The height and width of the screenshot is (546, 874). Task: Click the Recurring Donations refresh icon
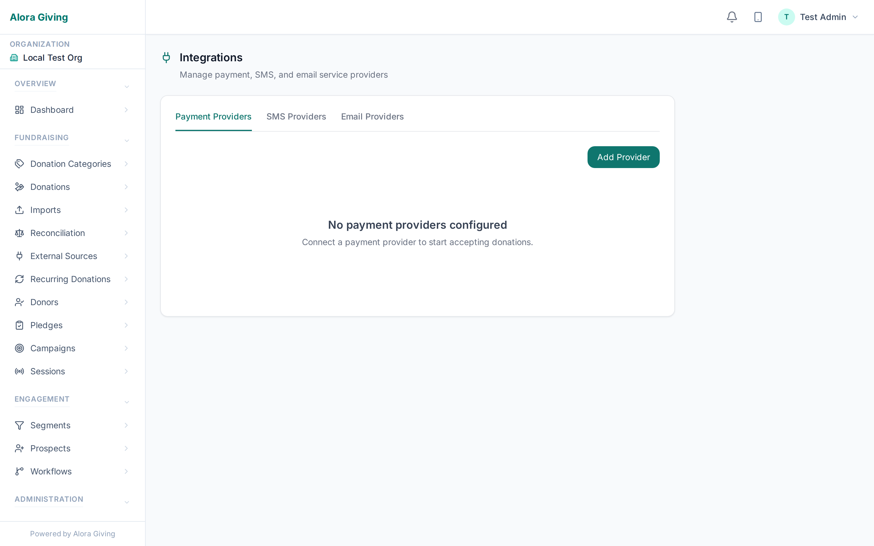pos(19,279)
